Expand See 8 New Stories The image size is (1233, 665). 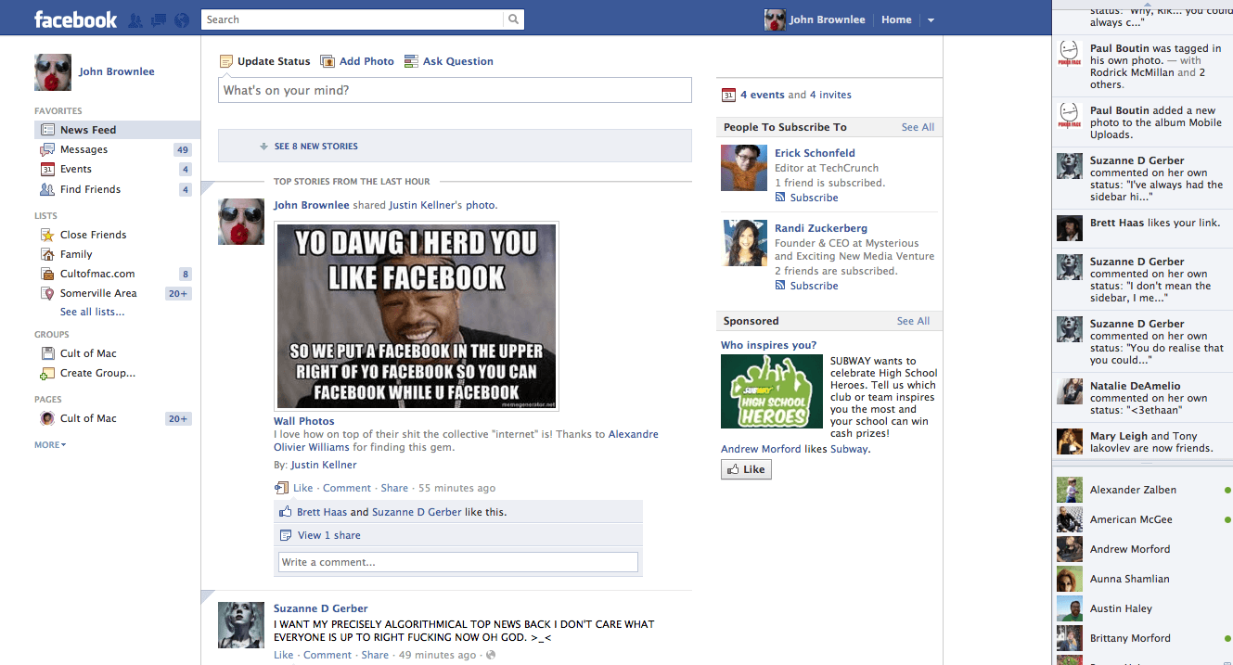[x=315, y=147]
